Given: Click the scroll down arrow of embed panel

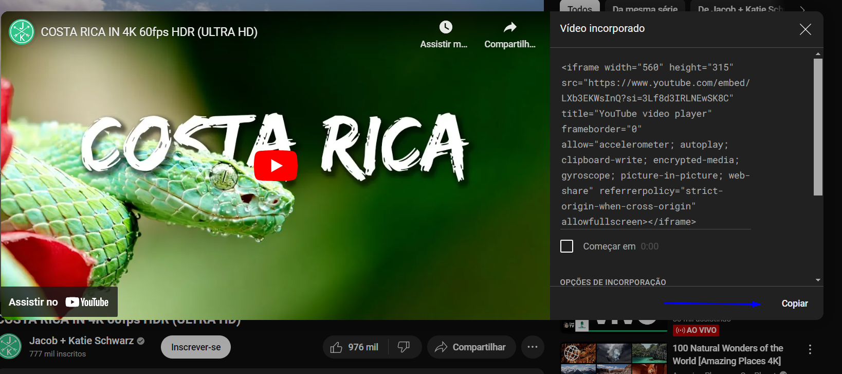Looking at the screenshot, I should (818, 280).
